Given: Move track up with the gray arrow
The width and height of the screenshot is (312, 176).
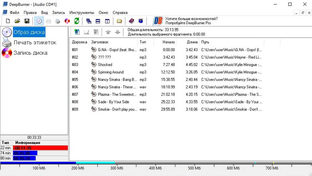Looking at the screenshot, I should [x=108, y=32].
